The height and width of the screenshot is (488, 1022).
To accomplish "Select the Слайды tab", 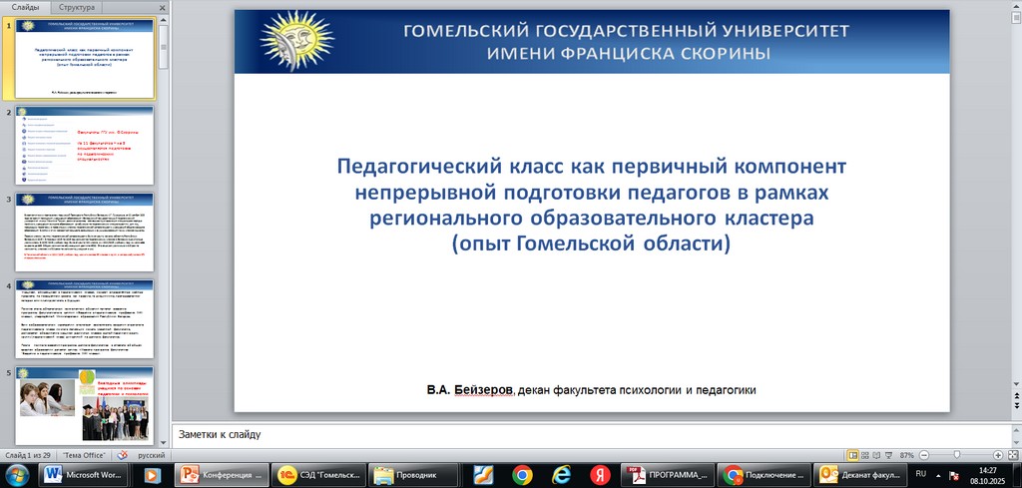I will pyautogui.click(x=25, y=7).
